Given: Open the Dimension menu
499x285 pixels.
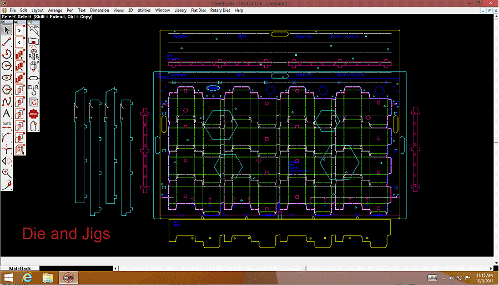Looking at the screenshot, I should [99, 11].
